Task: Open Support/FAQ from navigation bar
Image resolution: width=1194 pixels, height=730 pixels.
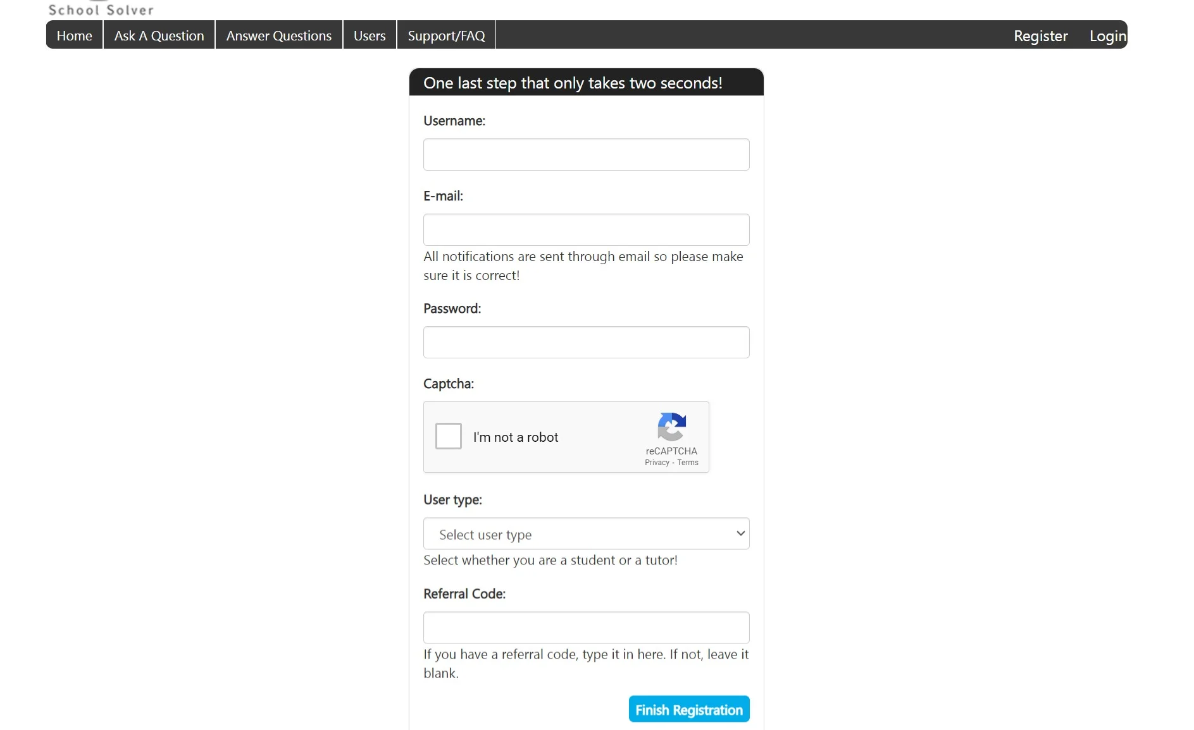Action: [446, 35]
